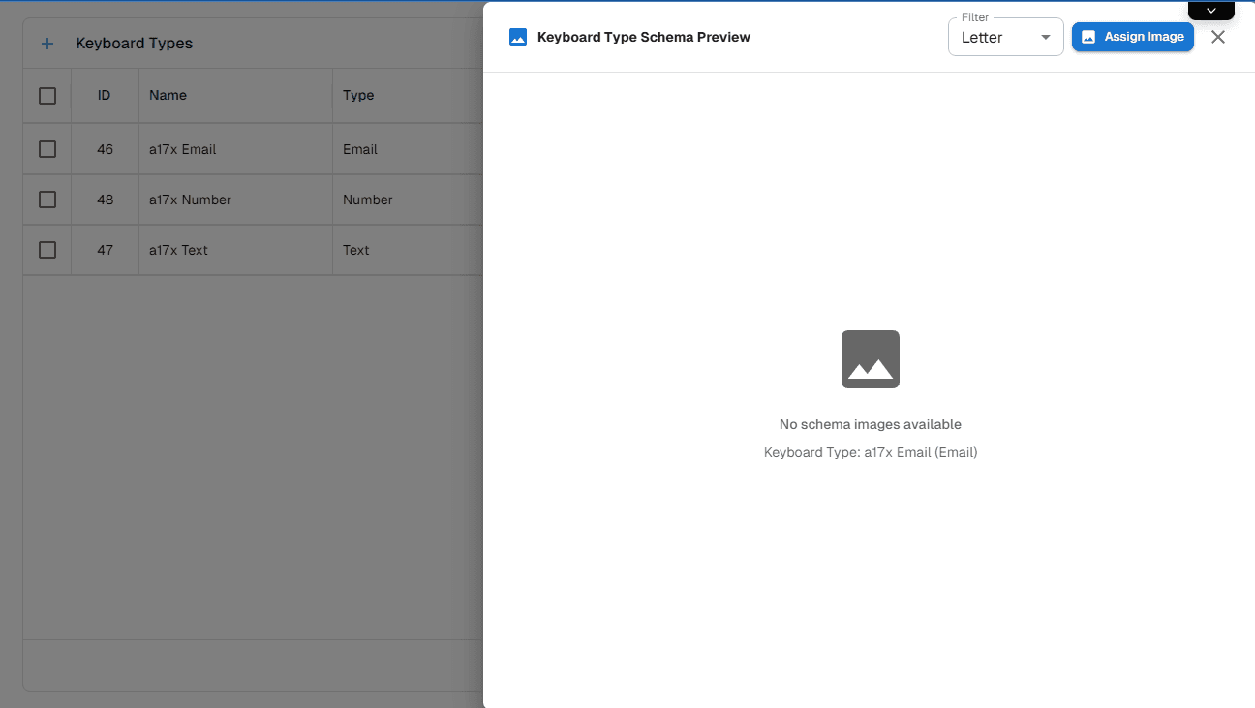Screen dimensions: 1255x708
Task: Sort by the ID column header
Action: tap(105, 95)
